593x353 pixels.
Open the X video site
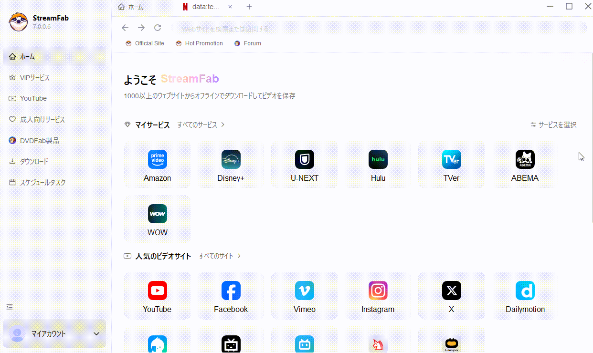coord(451,296)
